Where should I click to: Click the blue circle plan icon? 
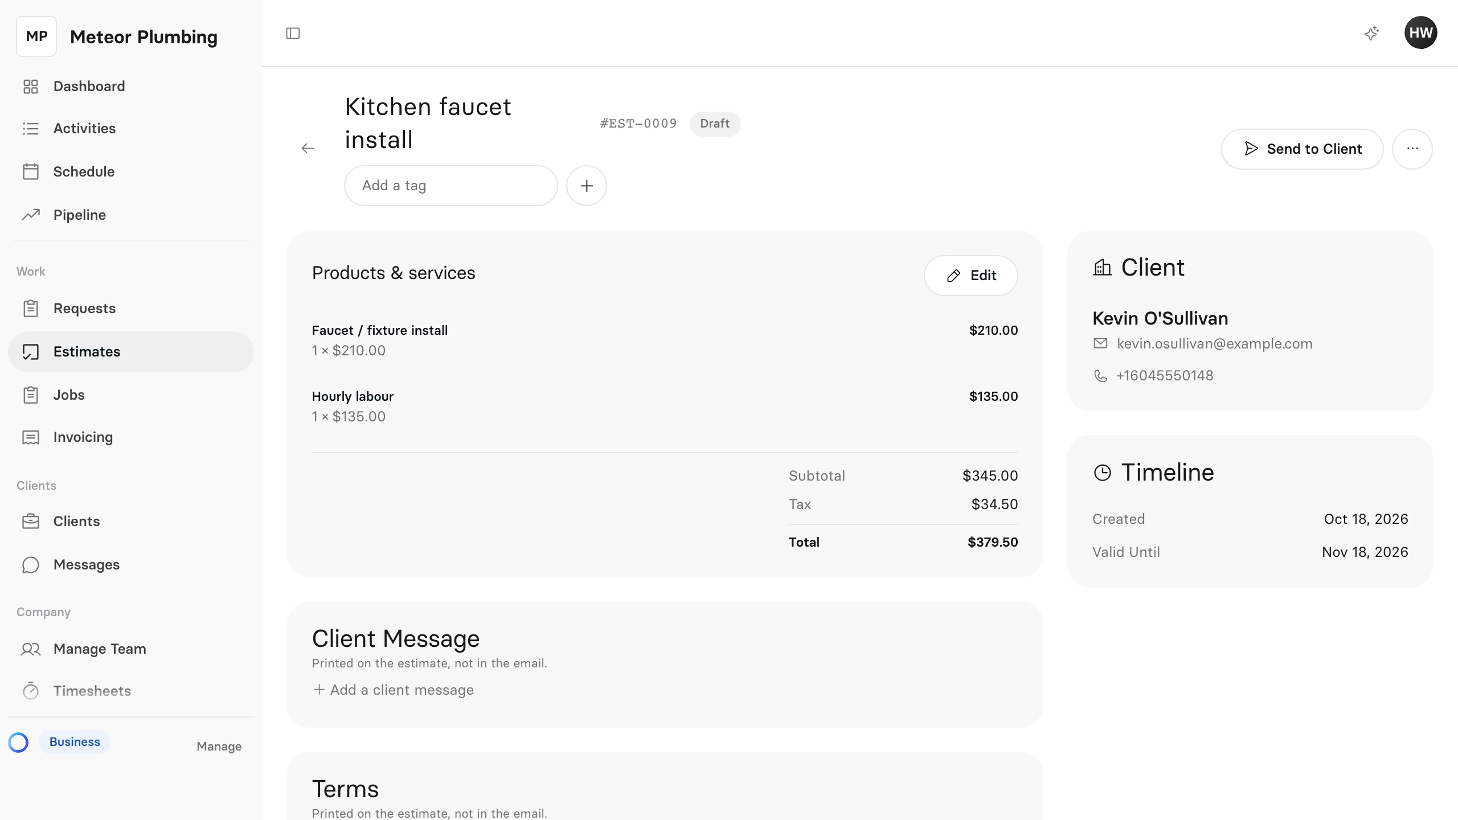pos(18,742)
